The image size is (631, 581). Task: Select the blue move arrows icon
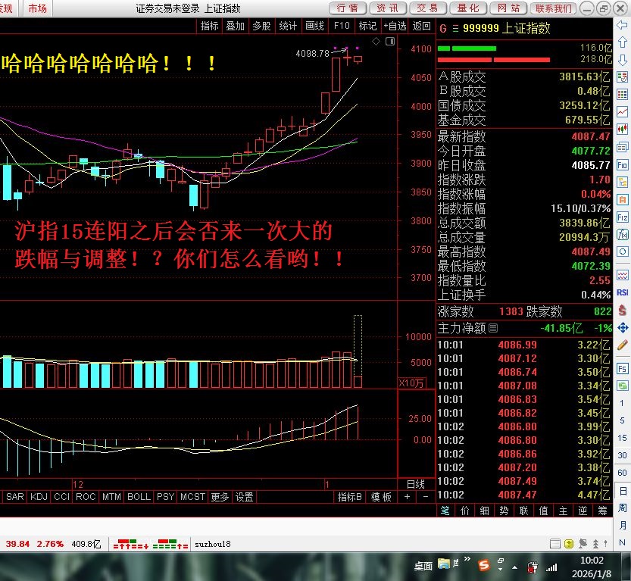[622, 327]
